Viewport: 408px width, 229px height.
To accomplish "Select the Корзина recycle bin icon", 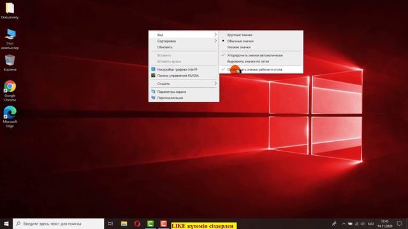I will pos(10,62).
